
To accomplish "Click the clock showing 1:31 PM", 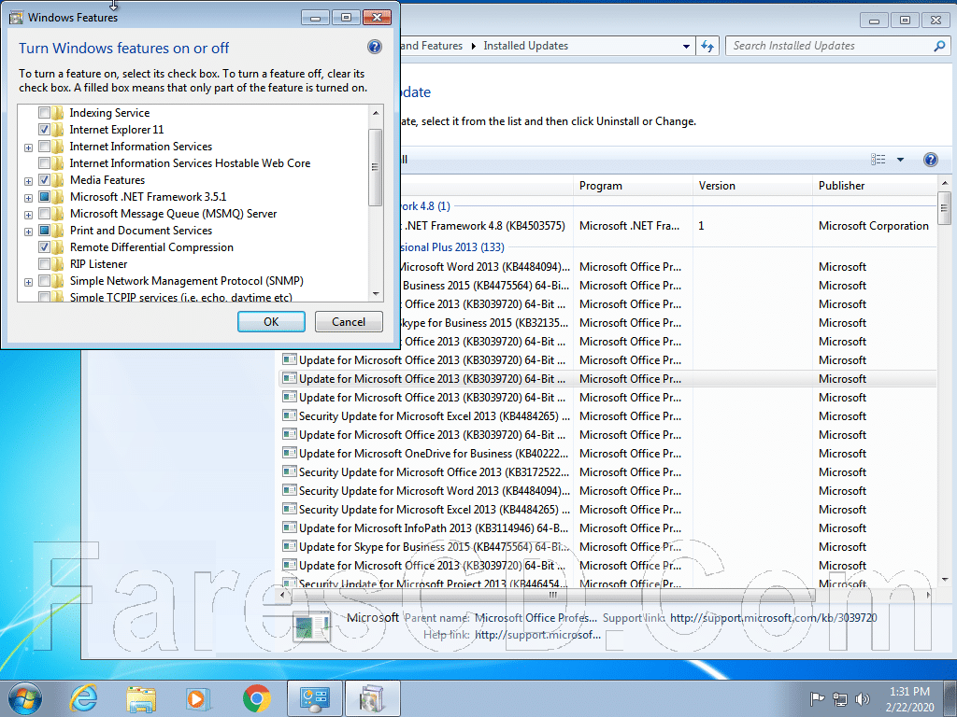I will pyautogui.click(x=909, y=698).
